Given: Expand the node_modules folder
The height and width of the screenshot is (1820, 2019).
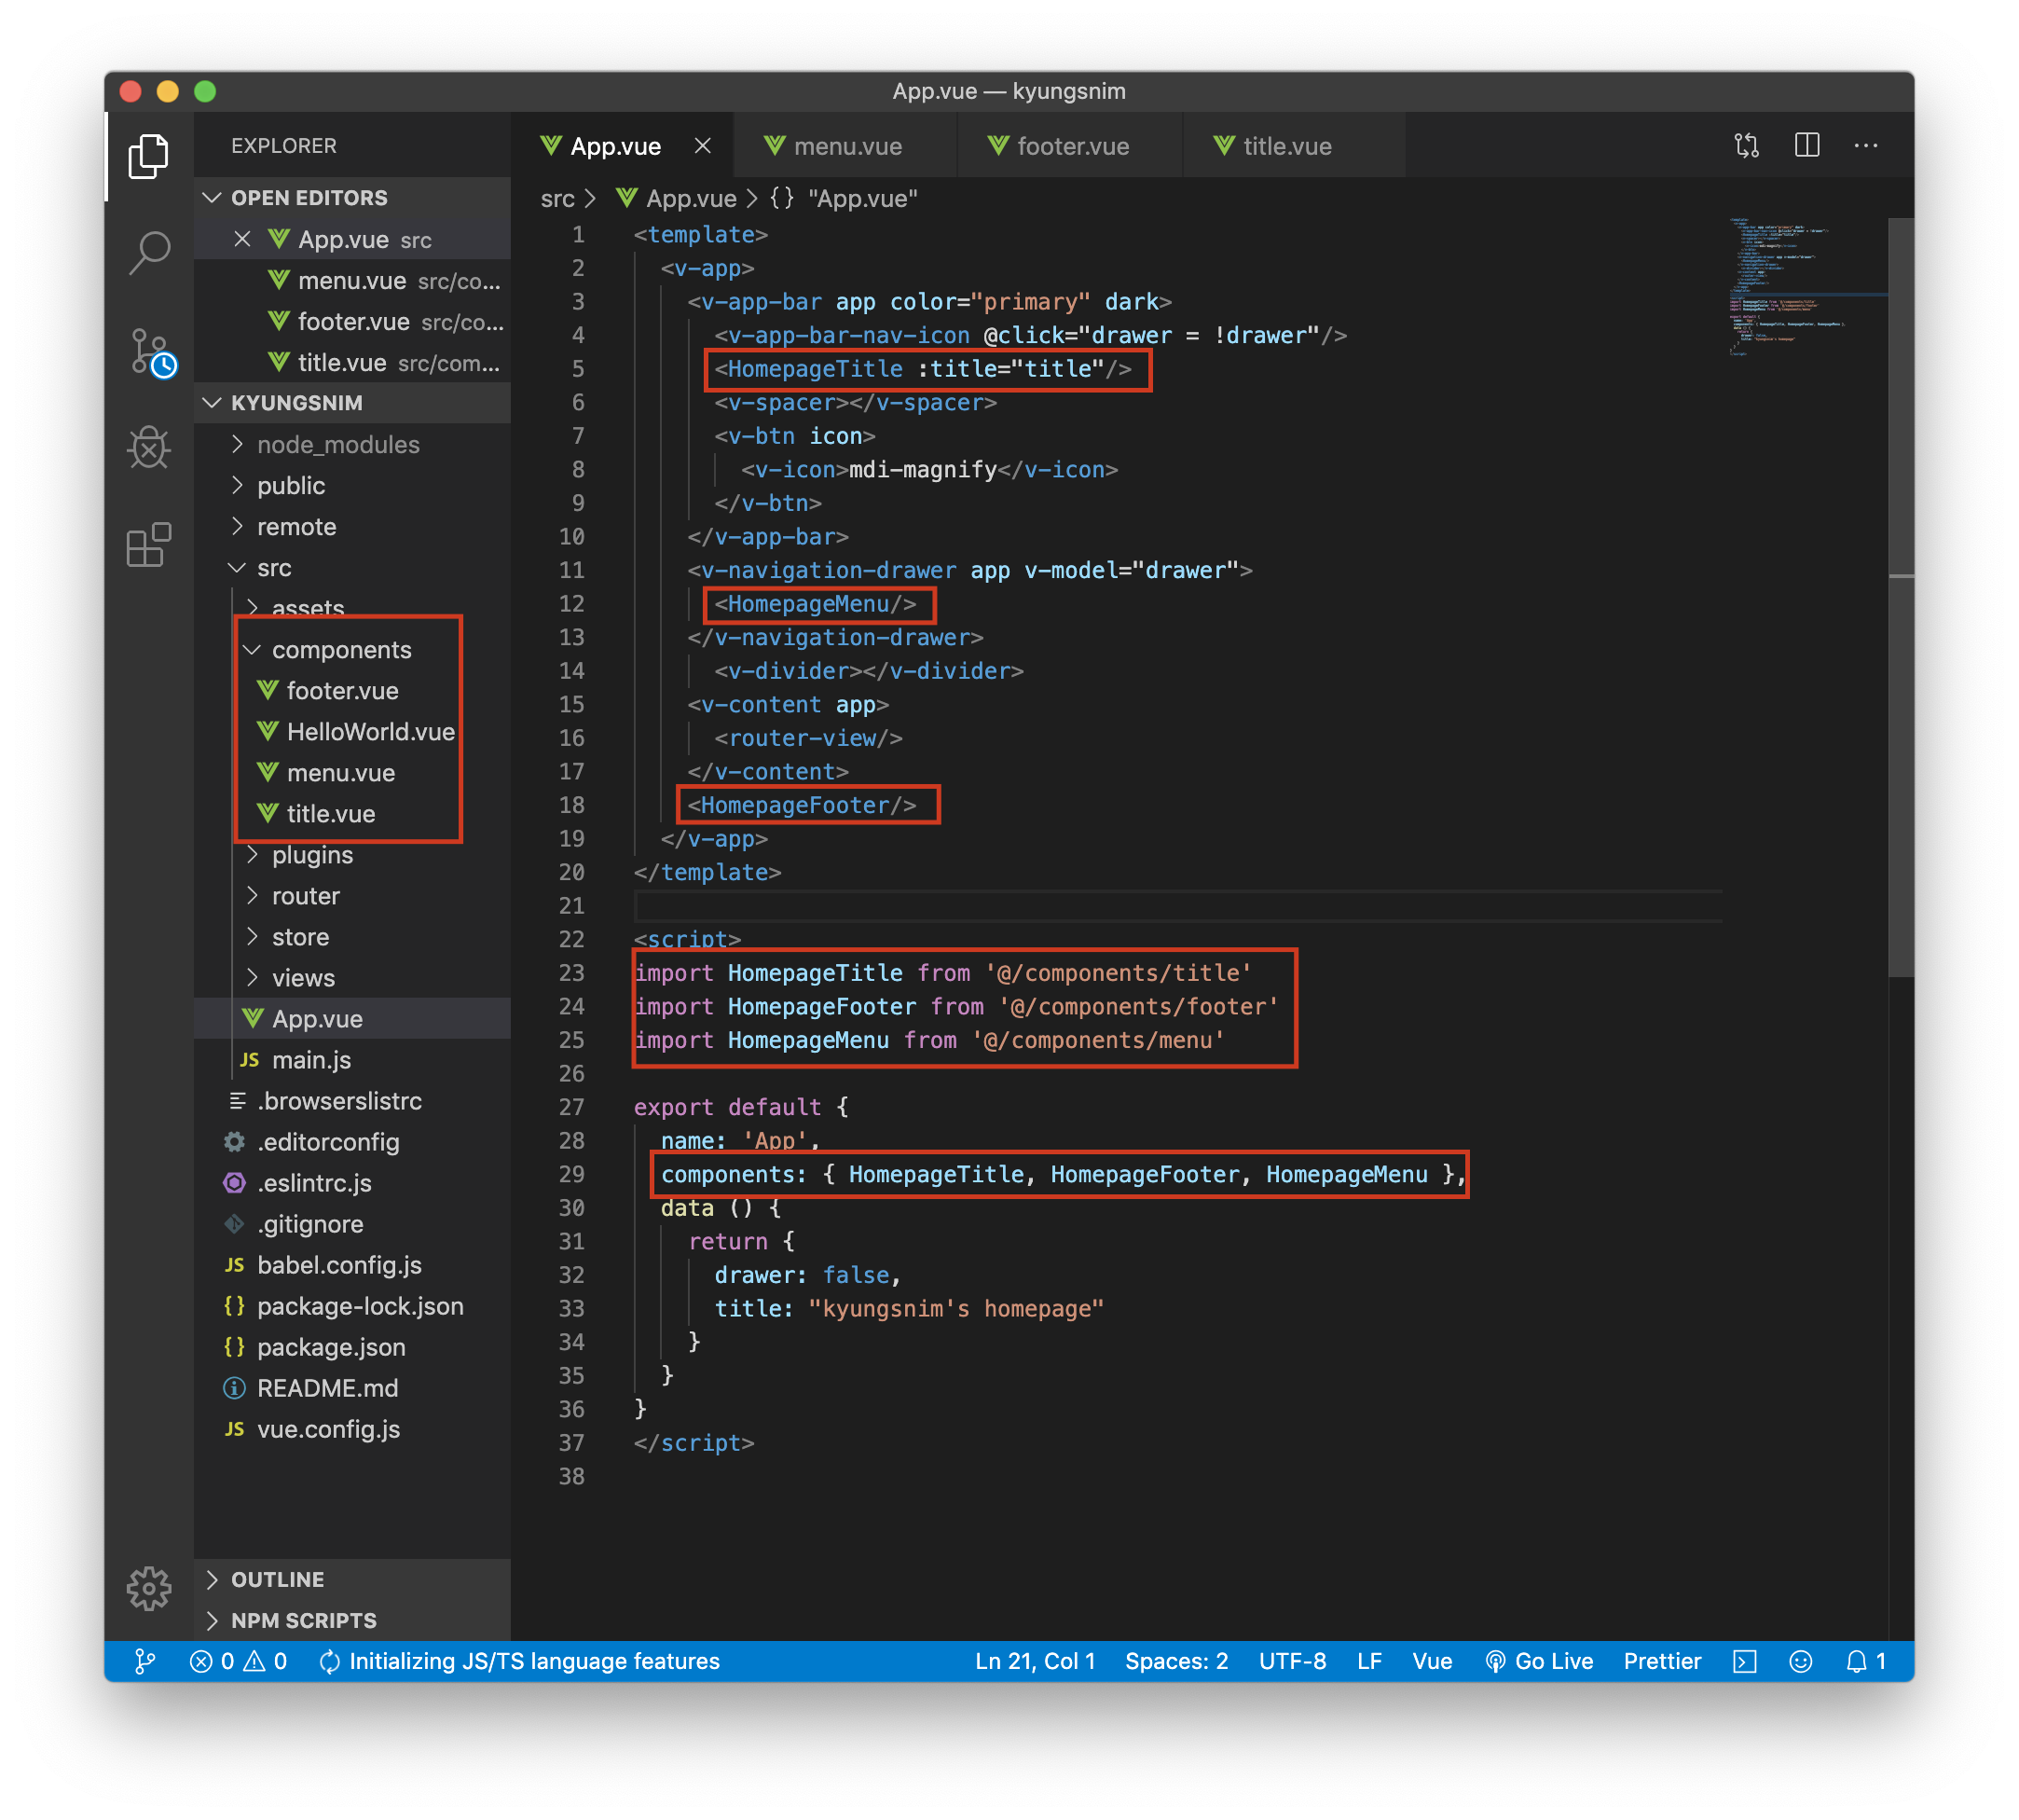Looking at the screenshot, I should [x=337, y=445].
